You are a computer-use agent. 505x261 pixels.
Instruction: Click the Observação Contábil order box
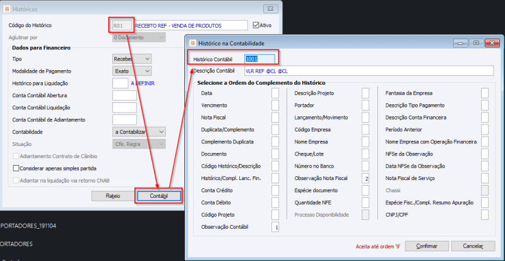275,227
